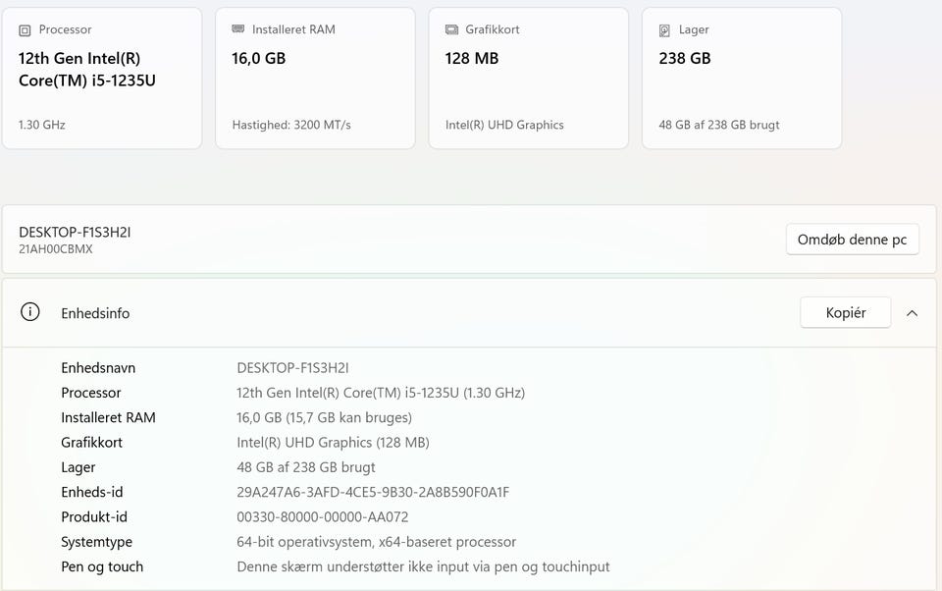
Task: Select the 128 MB graphics value
Action: pyautogui.click(x=472, y=58)
